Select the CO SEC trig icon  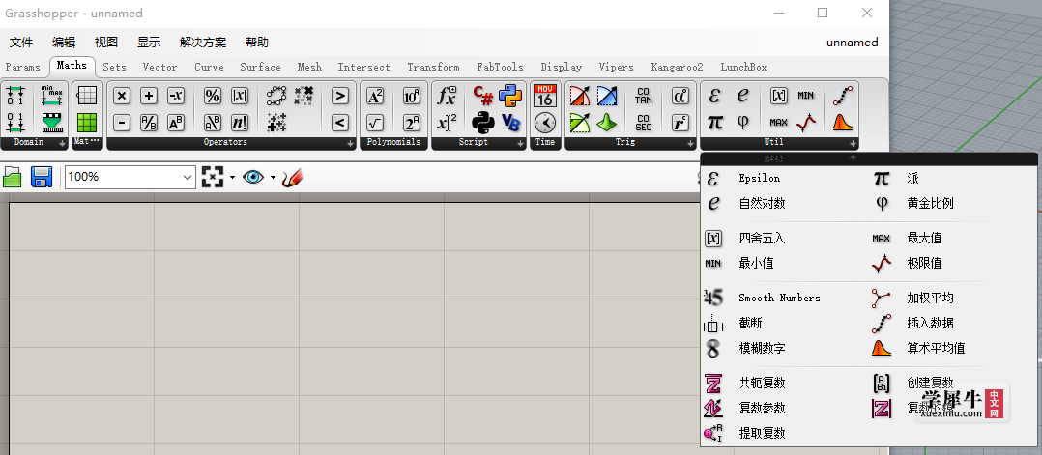coord(644,123)
